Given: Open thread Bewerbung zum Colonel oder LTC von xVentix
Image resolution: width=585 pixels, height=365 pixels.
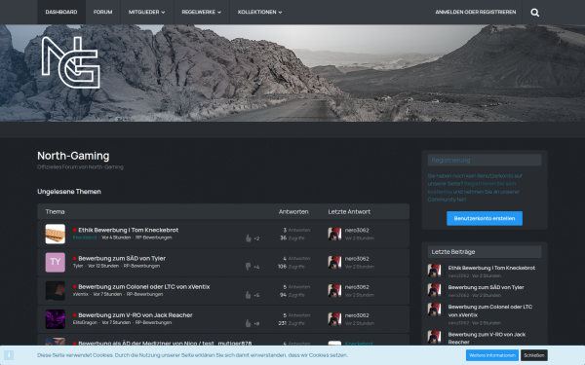Looking at the screenshot, I should tap(144, 287).
